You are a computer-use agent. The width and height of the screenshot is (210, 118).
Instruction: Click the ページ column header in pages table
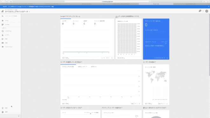click(64, 113)
